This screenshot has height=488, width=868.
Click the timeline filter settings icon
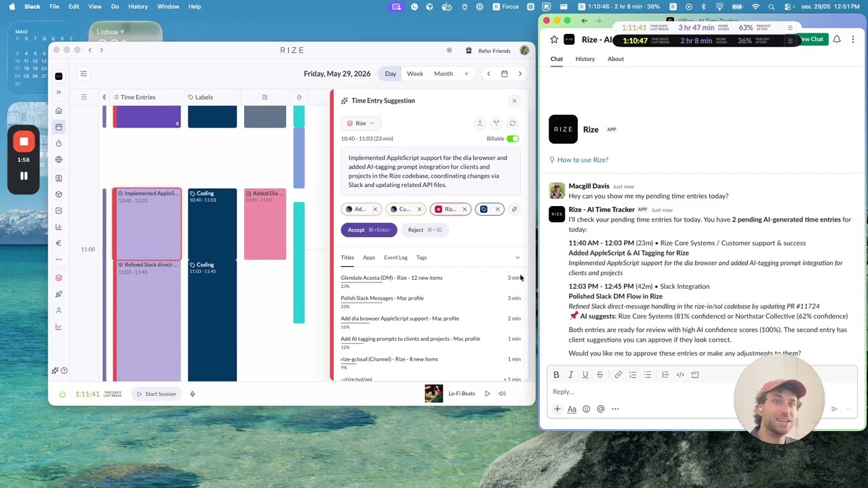(x=83, y=73)
